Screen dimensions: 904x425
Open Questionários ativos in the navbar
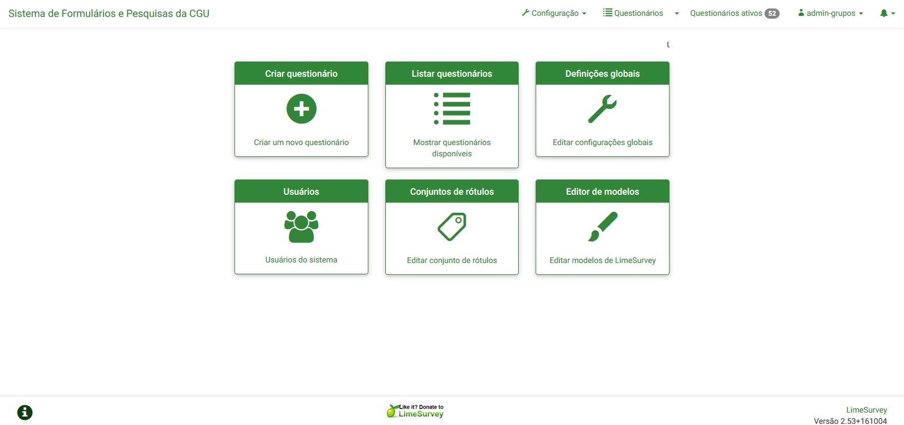[726, 13]
